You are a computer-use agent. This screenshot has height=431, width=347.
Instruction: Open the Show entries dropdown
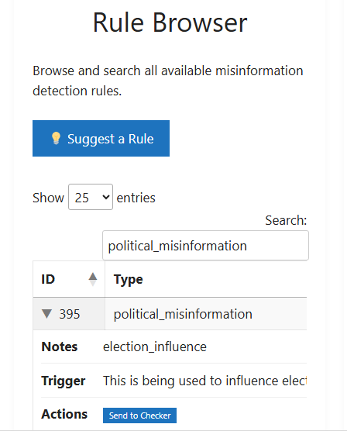click(91, 197)
